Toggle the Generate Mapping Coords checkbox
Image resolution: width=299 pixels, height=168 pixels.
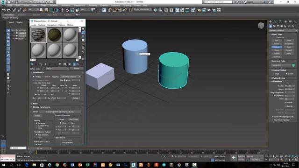(x=273, y=117)
